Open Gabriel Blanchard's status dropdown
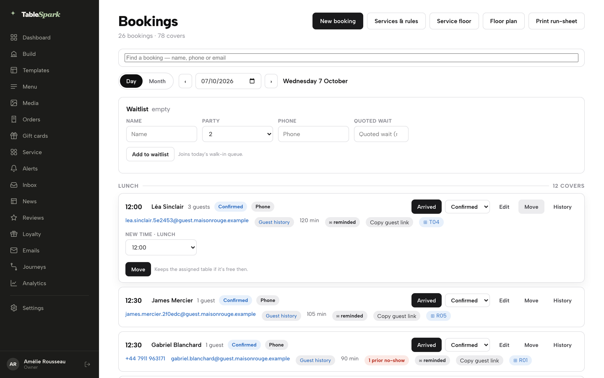The image size is (604, 378). coord(467,345)
